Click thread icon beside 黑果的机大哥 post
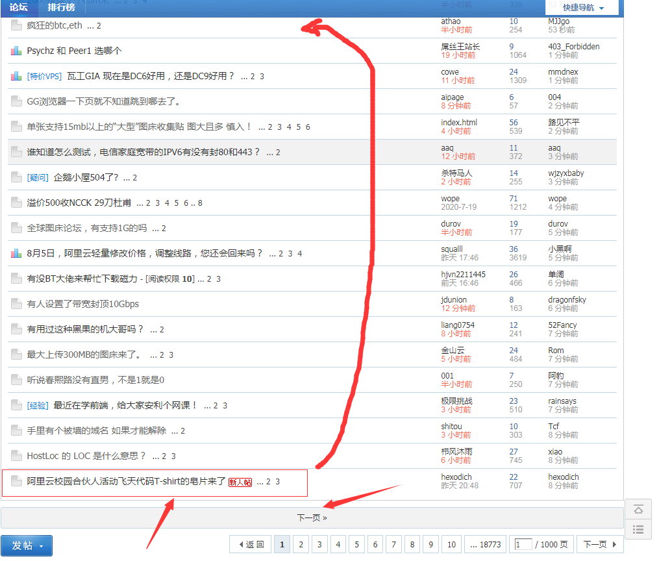659x561 pixels. 16,329
